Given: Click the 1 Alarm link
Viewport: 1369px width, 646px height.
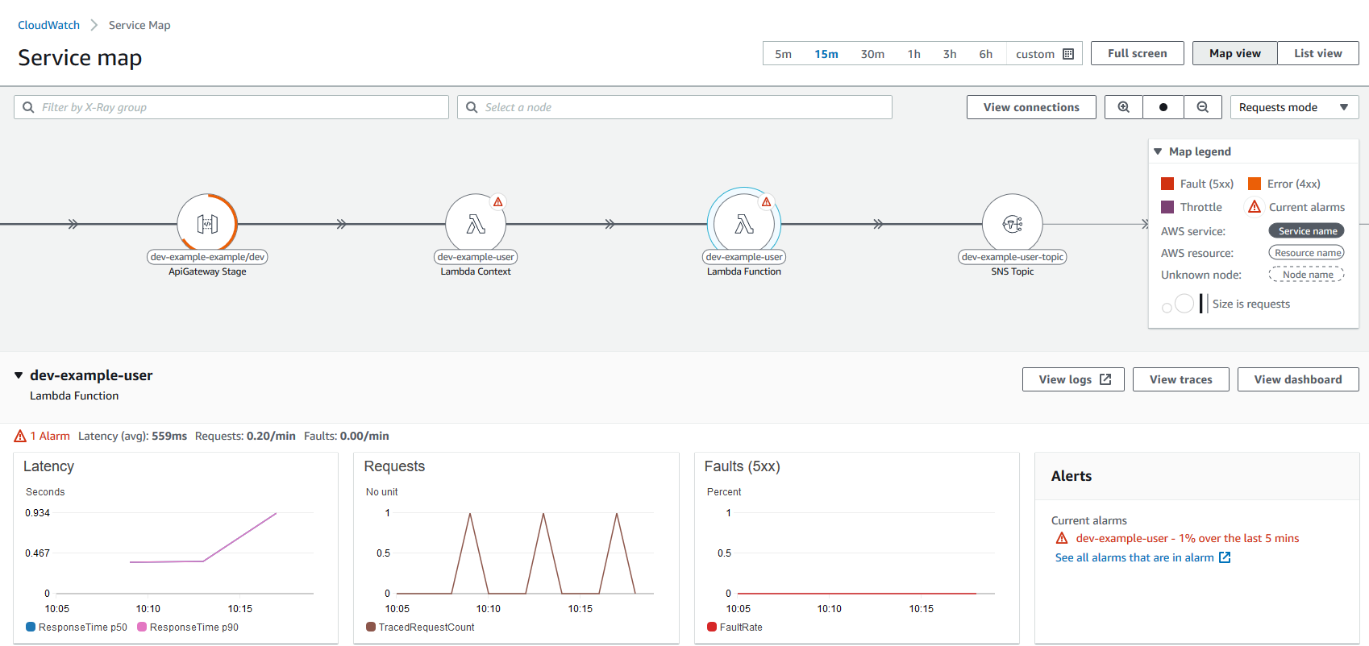Looking at the screenshot, I should pos(50,436).
